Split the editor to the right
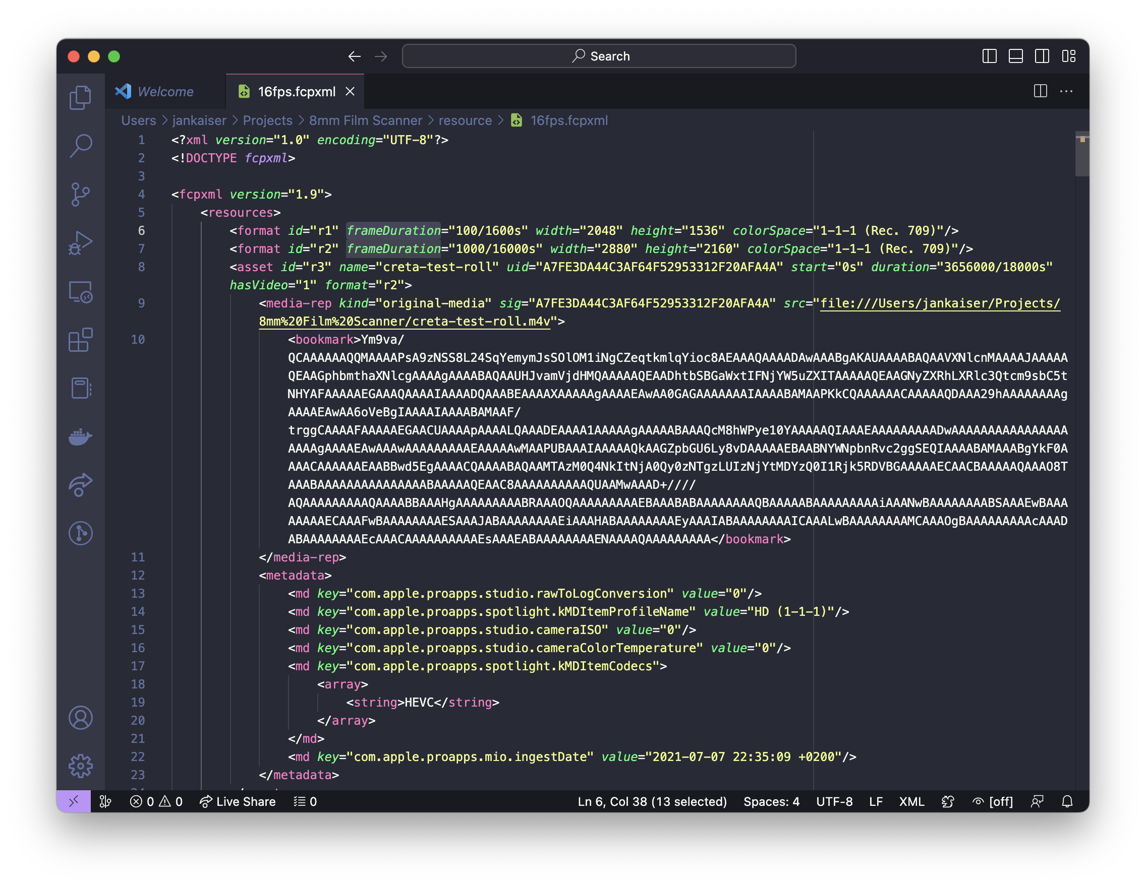Viewport: 1146px width, 887px height. pos(1041,91)
